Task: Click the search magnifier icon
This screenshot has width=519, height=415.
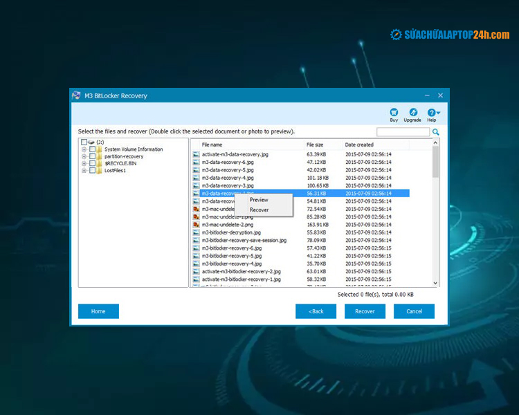Action: point(435,132)
